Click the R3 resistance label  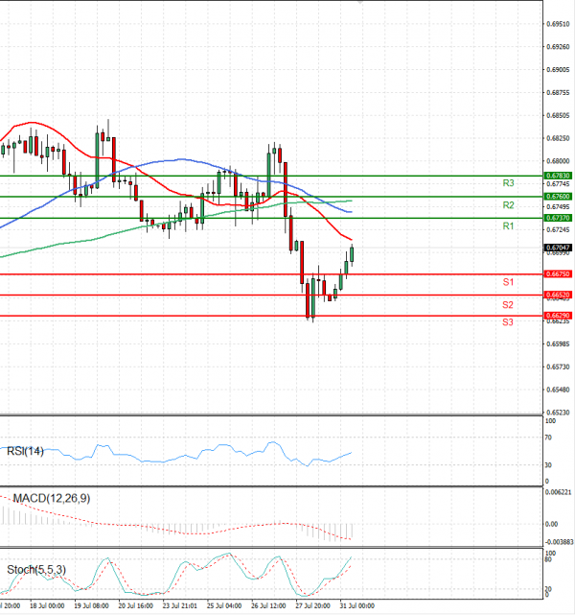(x=508, y=183)
